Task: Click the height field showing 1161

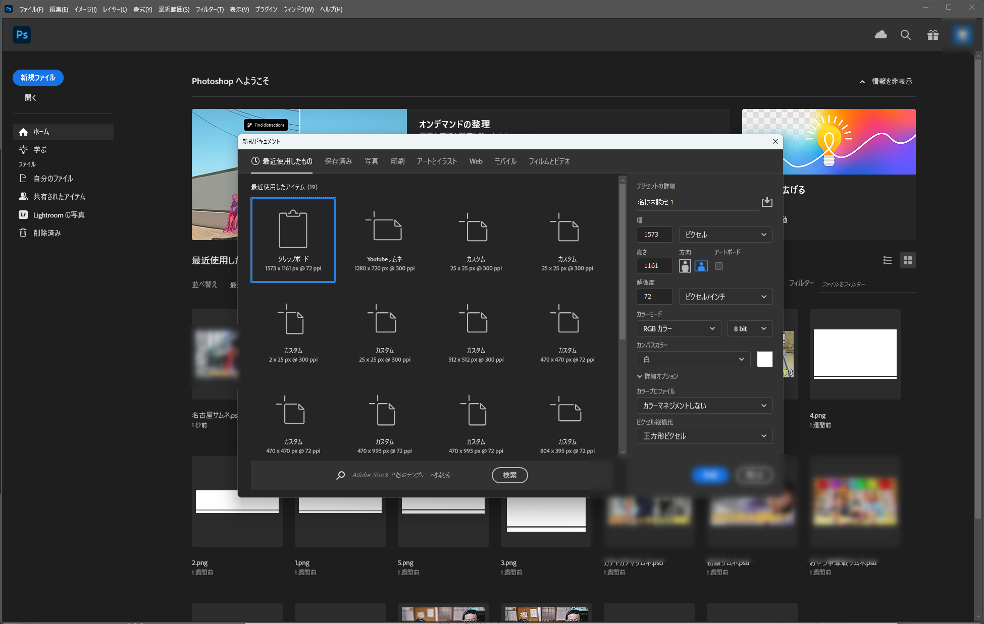Action: coord(654,266)
